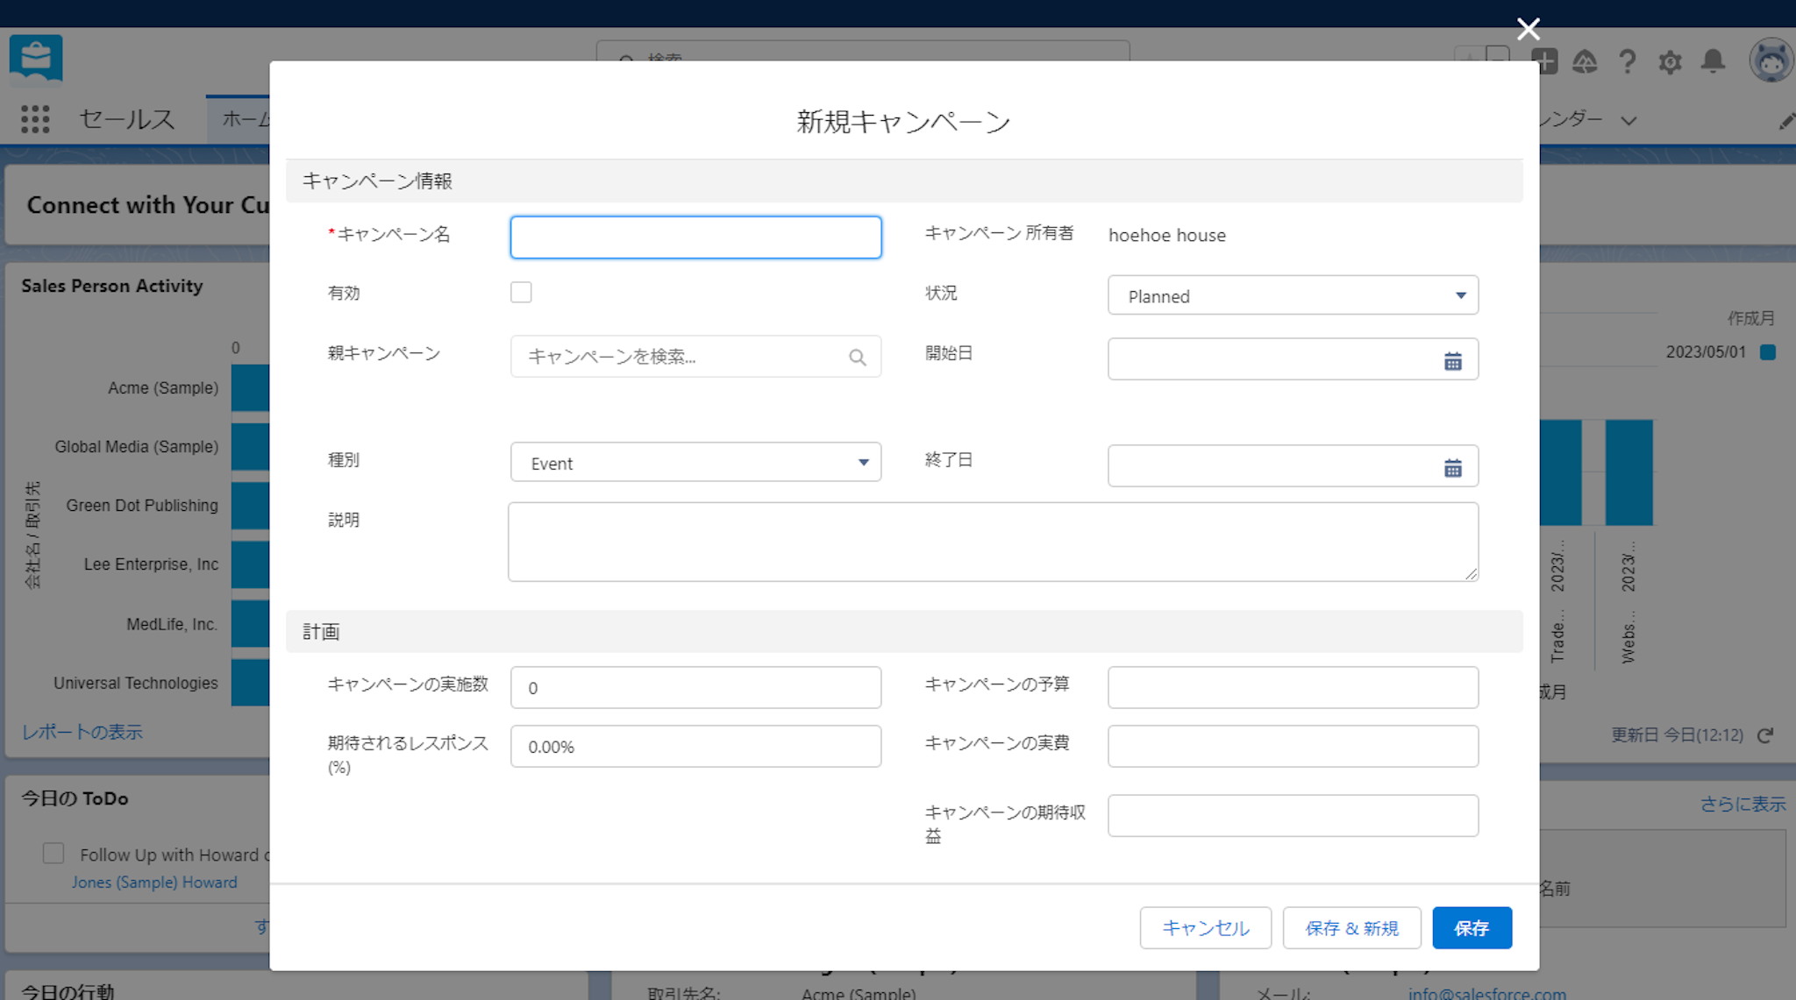This screenshot has width=1796, height=1000.
Task: Close the new campaign dialog with X
Action: tap(1528, 29)
